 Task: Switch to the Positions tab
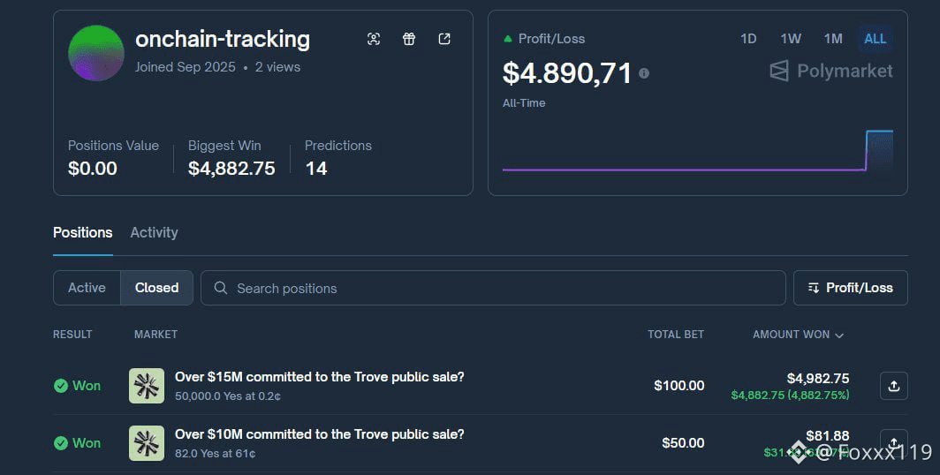pyautogui.click(x=83, y=232)
